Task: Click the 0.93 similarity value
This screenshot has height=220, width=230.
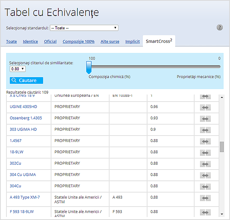Action: coord(154,118)
